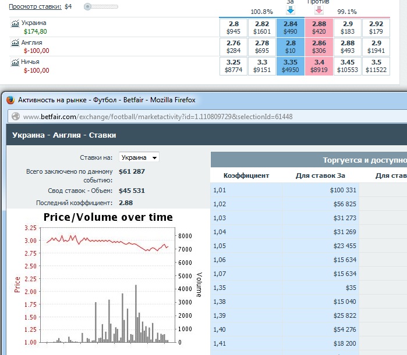
Task: Open the chart icon next to Украина
Action: point(15,23)
